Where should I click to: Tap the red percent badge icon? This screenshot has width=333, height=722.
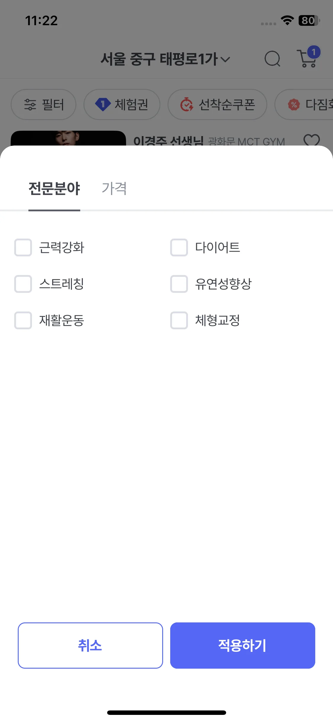tap(294, 105)
